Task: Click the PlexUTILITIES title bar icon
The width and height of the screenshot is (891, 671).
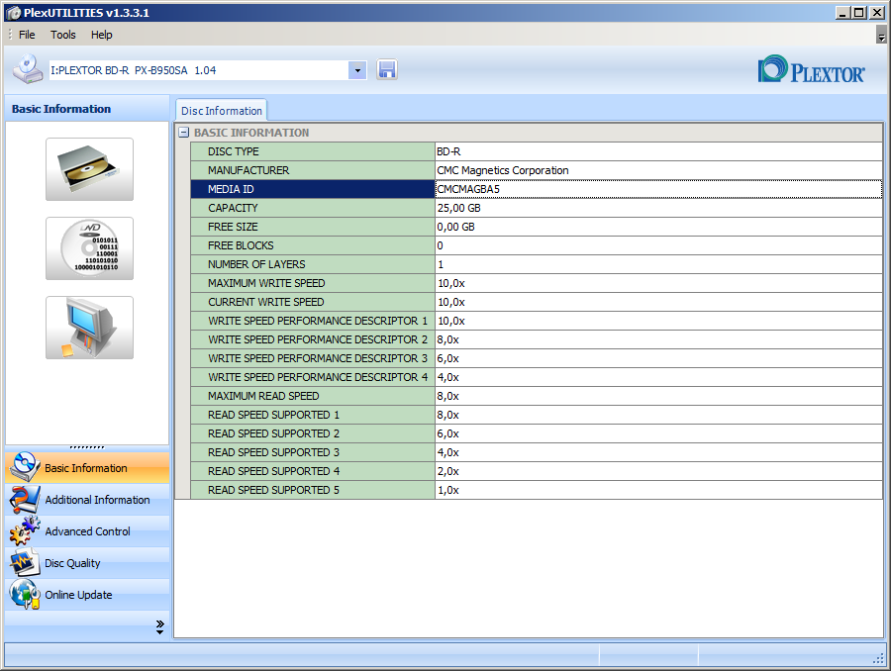Action: click(x=13, y=13)
